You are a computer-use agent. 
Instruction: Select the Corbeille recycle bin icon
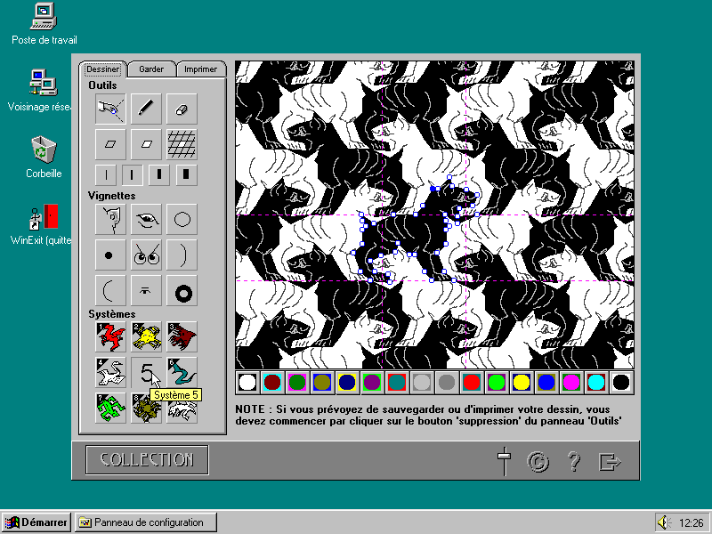pyautogui.click(x=44, y=158)
